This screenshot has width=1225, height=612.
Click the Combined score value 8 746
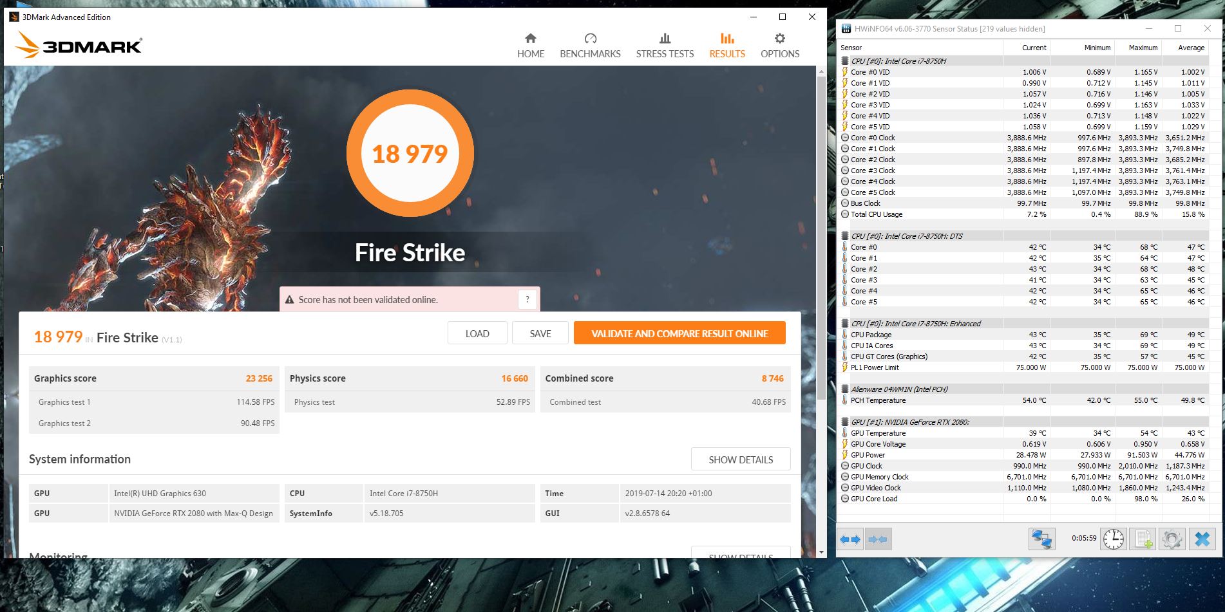tap(772, 378)
